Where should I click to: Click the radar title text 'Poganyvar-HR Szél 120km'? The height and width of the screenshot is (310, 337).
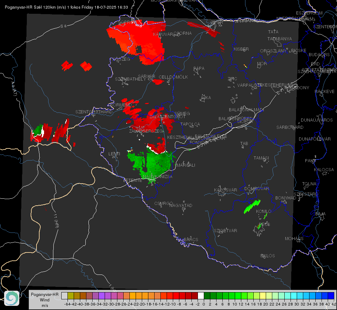pyautogui.click(x=31, y=7)
